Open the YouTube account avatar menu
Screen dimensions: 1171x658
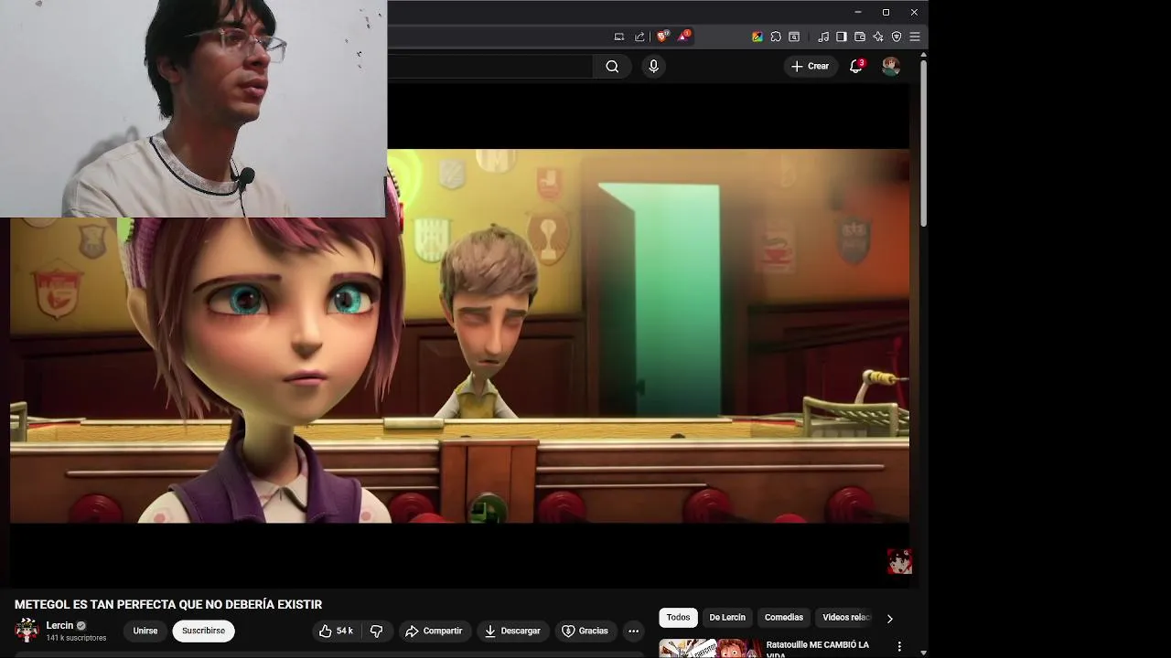(890, 66)
